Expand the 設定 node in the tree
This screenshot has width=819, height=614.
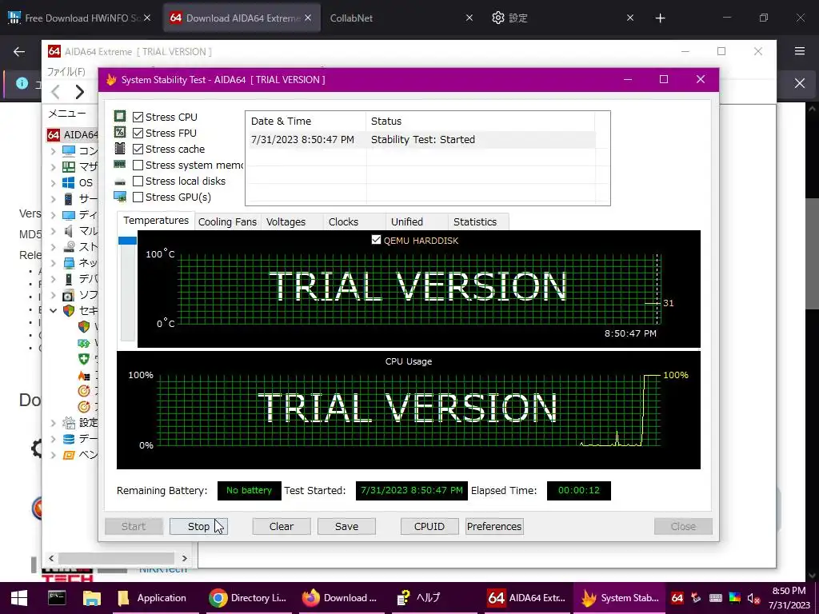[53, 422]
